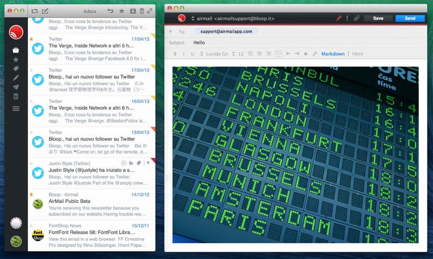The image size is (433, 259).
Task: Toggle bold formatting in the compose toolbar
Action: (x=175, y=54)
